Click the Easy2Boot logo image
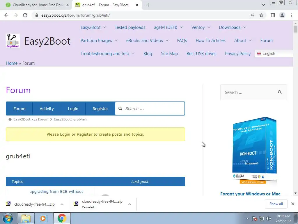Image resolution: width=298 pixels, height=224 pixels. (13, 41)
